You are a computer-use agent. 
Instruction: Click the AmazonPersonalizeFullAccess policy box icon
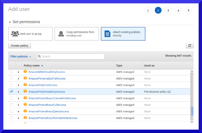click(25, 78)
